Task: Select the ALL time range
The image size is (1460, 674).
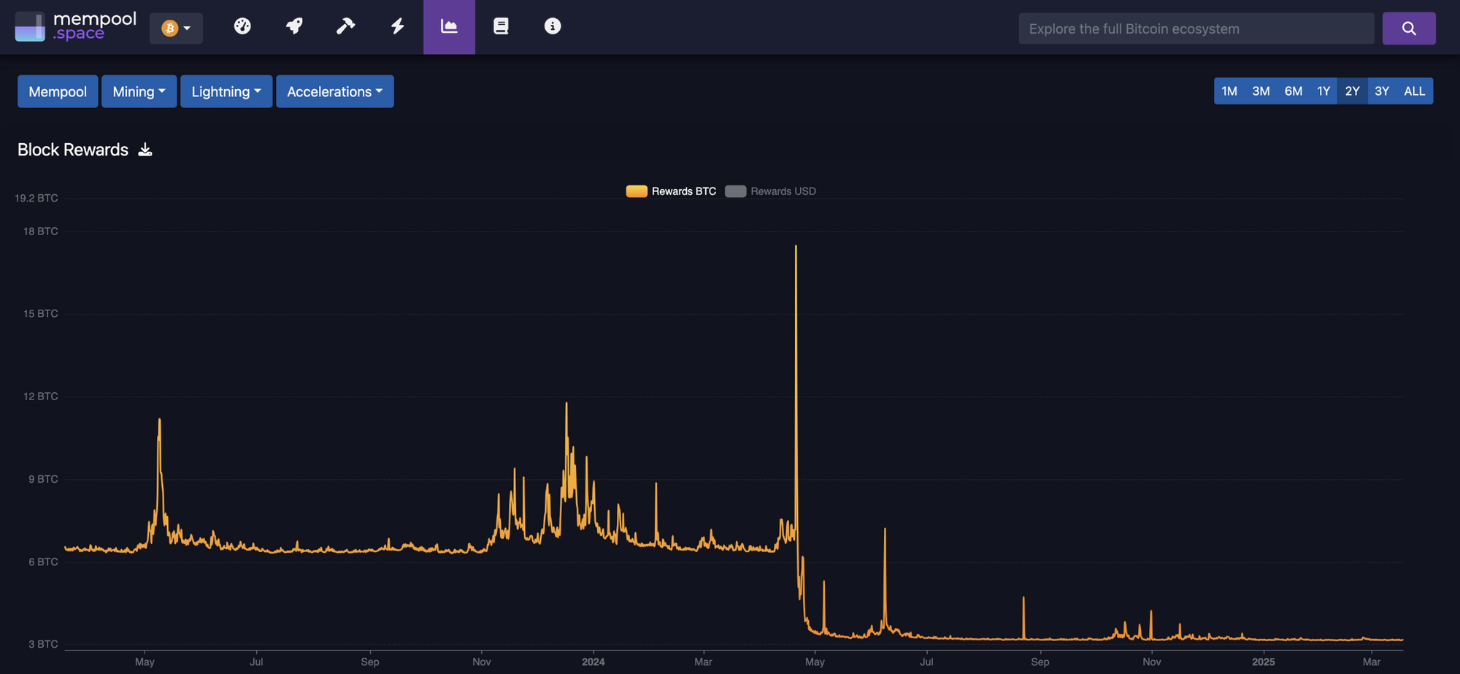Action: pos(1414,91)
